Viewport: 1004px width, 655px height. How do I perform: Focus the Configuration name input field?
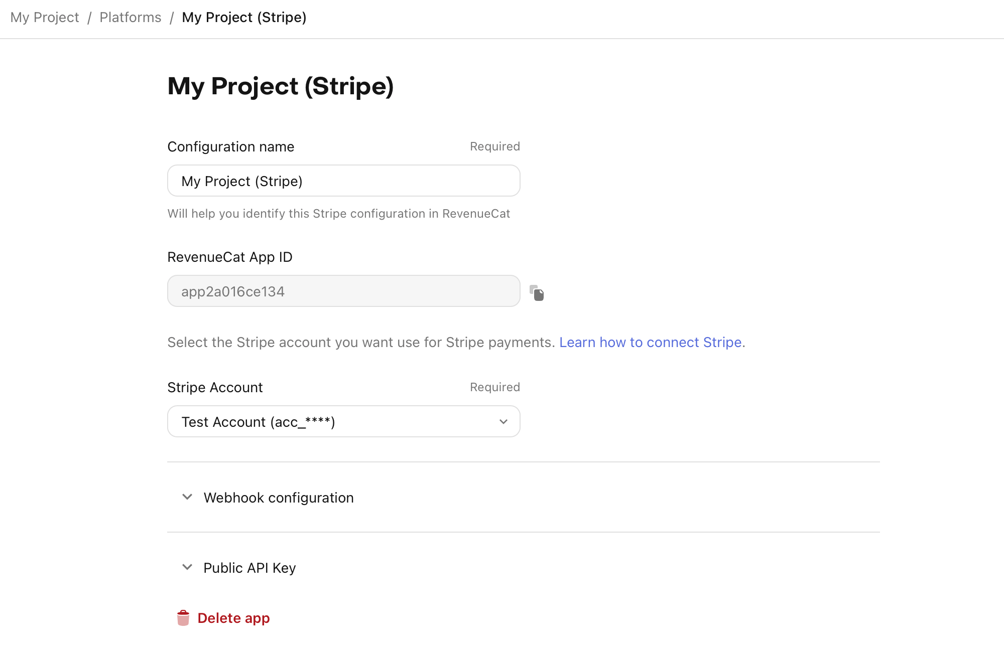(x=343, y=181)
